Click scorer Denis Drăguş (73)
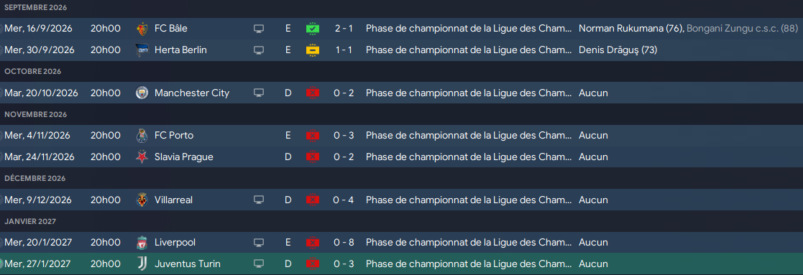This screenshot has width=803, height=275. 618,50
